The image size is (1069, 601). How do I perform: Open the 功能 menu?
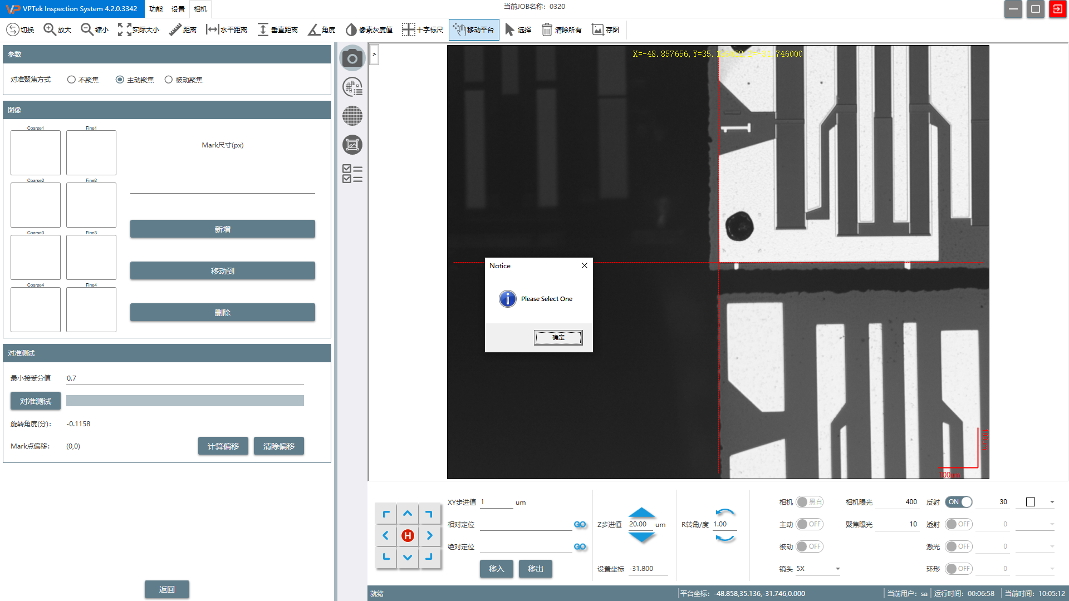(x=155, y=9)
